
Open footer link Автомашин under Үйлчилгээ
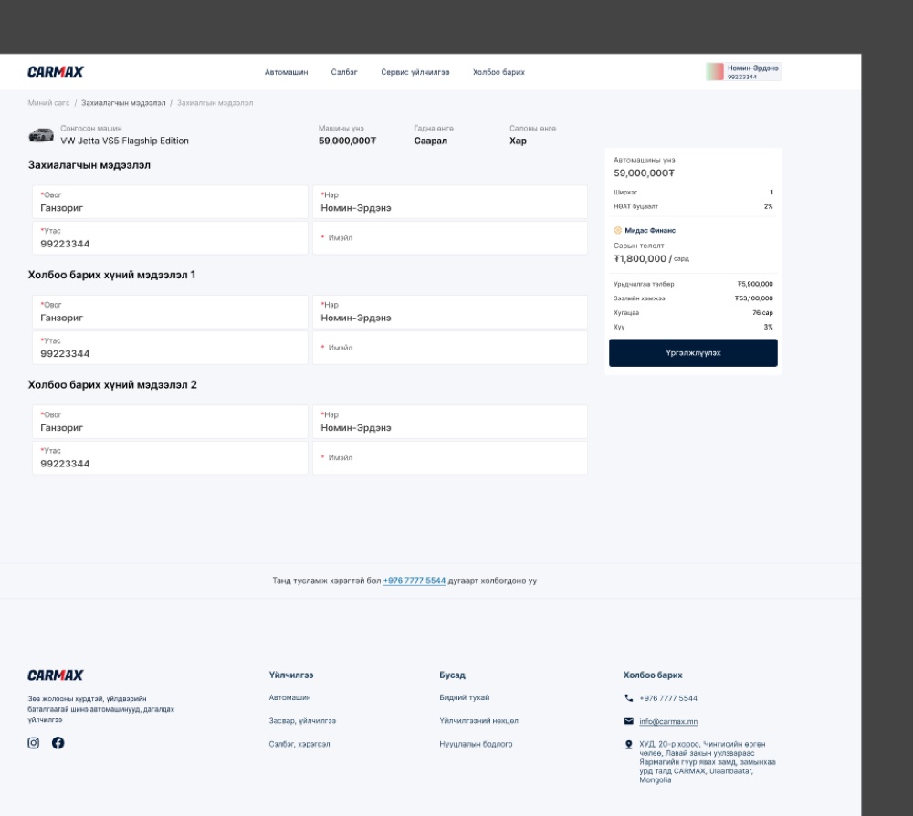click(x=289, y=697)
